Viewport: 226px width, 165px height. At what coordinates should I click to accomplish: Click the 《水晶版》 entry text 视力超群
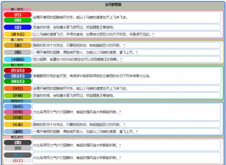tap(76, 59)
